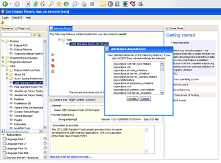Open the Login menu

coord(5,18)
